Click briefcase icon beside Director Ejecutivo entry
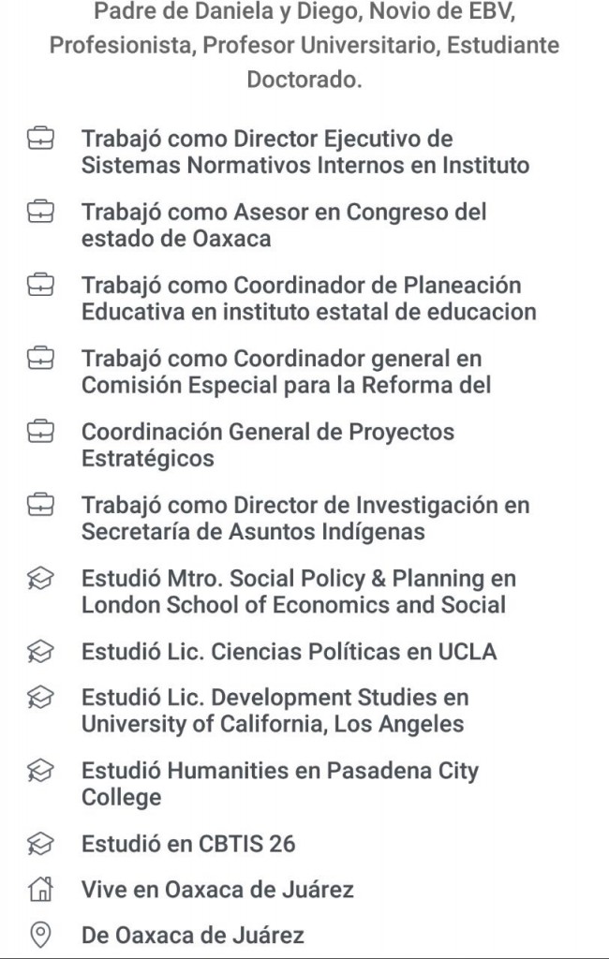Image resolution: width=609 pixels, height=959 pixels. [x=40, y=139]
